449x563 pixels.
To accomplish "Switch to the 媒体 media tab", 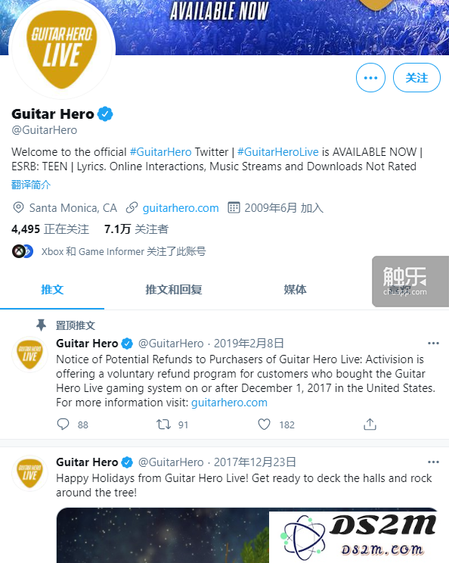I will click(295, 289).
